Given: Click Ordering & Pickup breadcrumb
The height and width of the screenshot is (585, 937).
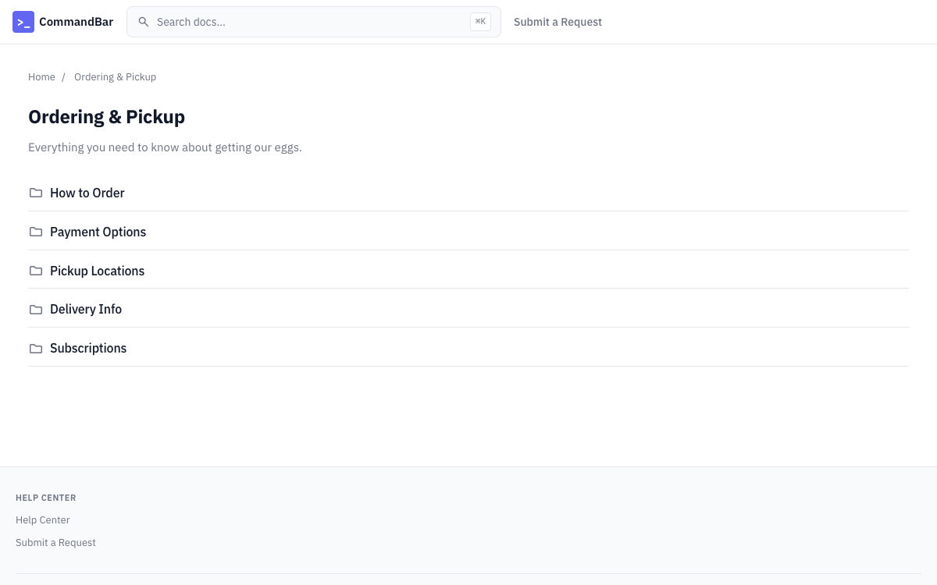Looking at the screenshot, I should click(115, 77).
